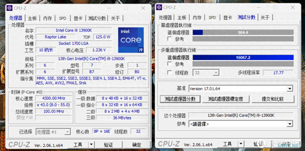Open 内存 tab in left CPU-Z window
Image resolution: width=305 pixels, height=151 pixels.
[47, 18]
